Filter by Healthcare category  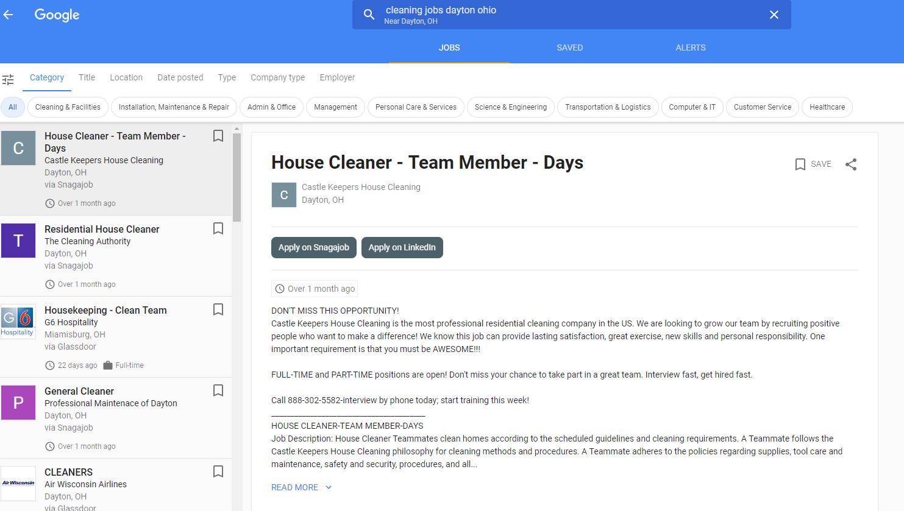point(827,107)
